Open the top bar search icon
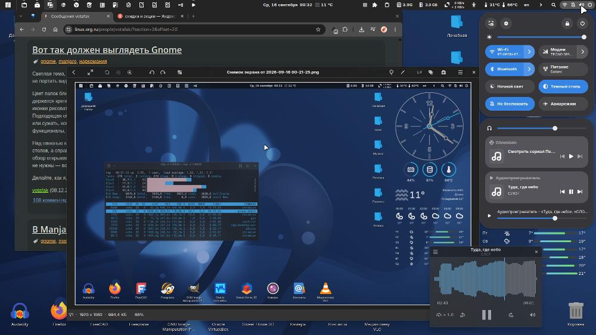 pos(554,5)
